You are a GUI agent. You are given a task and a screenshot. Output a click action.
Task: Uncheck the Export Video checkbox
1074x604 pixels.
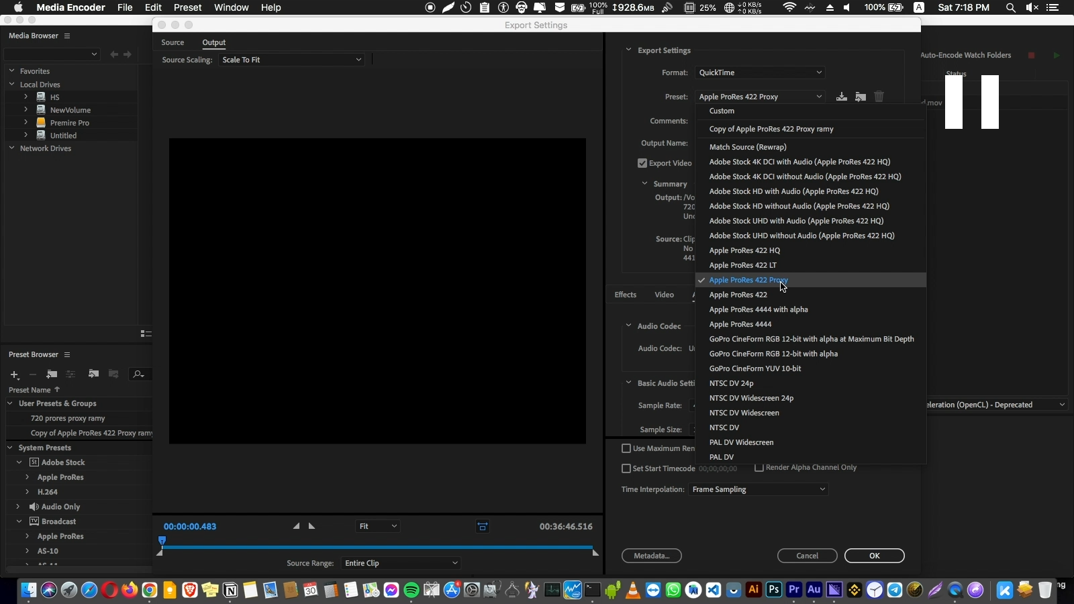pos(642,163)
